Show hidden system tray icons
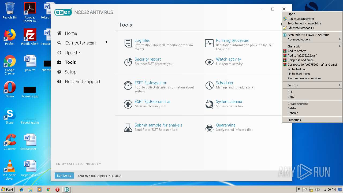 299,190
